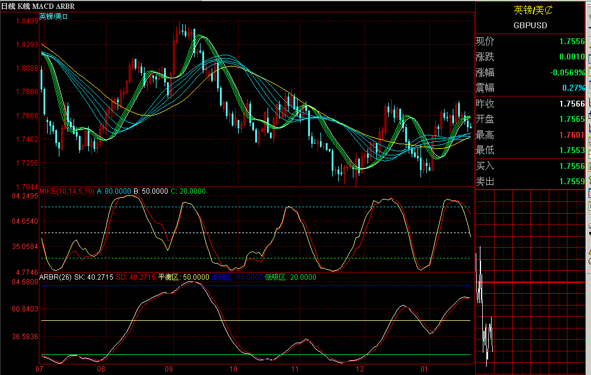The image size is (591, 375).
Task: Click the yellow 平衡区 line in the ARBR panel
Action: pyautogui.click(x=235, y=320)
